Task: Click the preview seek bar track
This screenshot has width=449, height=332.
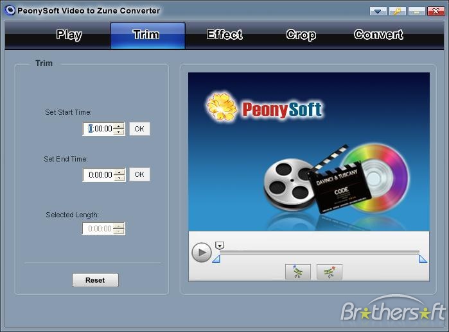Action: [x=319, y=253]
